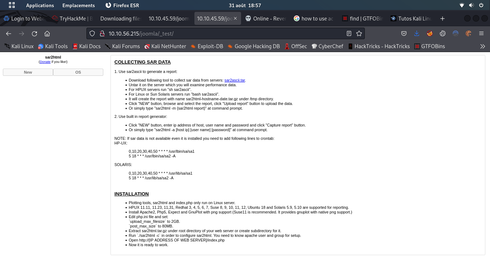Navigate back with the left arrow

click(9, 33)
